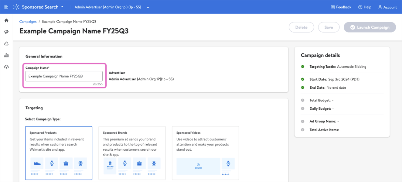Click the Delete button
This screenshot has height=182, width=402.
pos(301,28)
